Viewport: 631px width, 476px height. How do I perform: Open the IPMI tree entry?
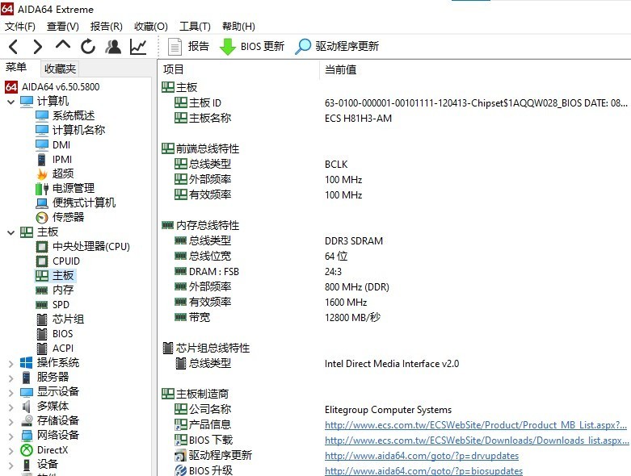point(62,160)
